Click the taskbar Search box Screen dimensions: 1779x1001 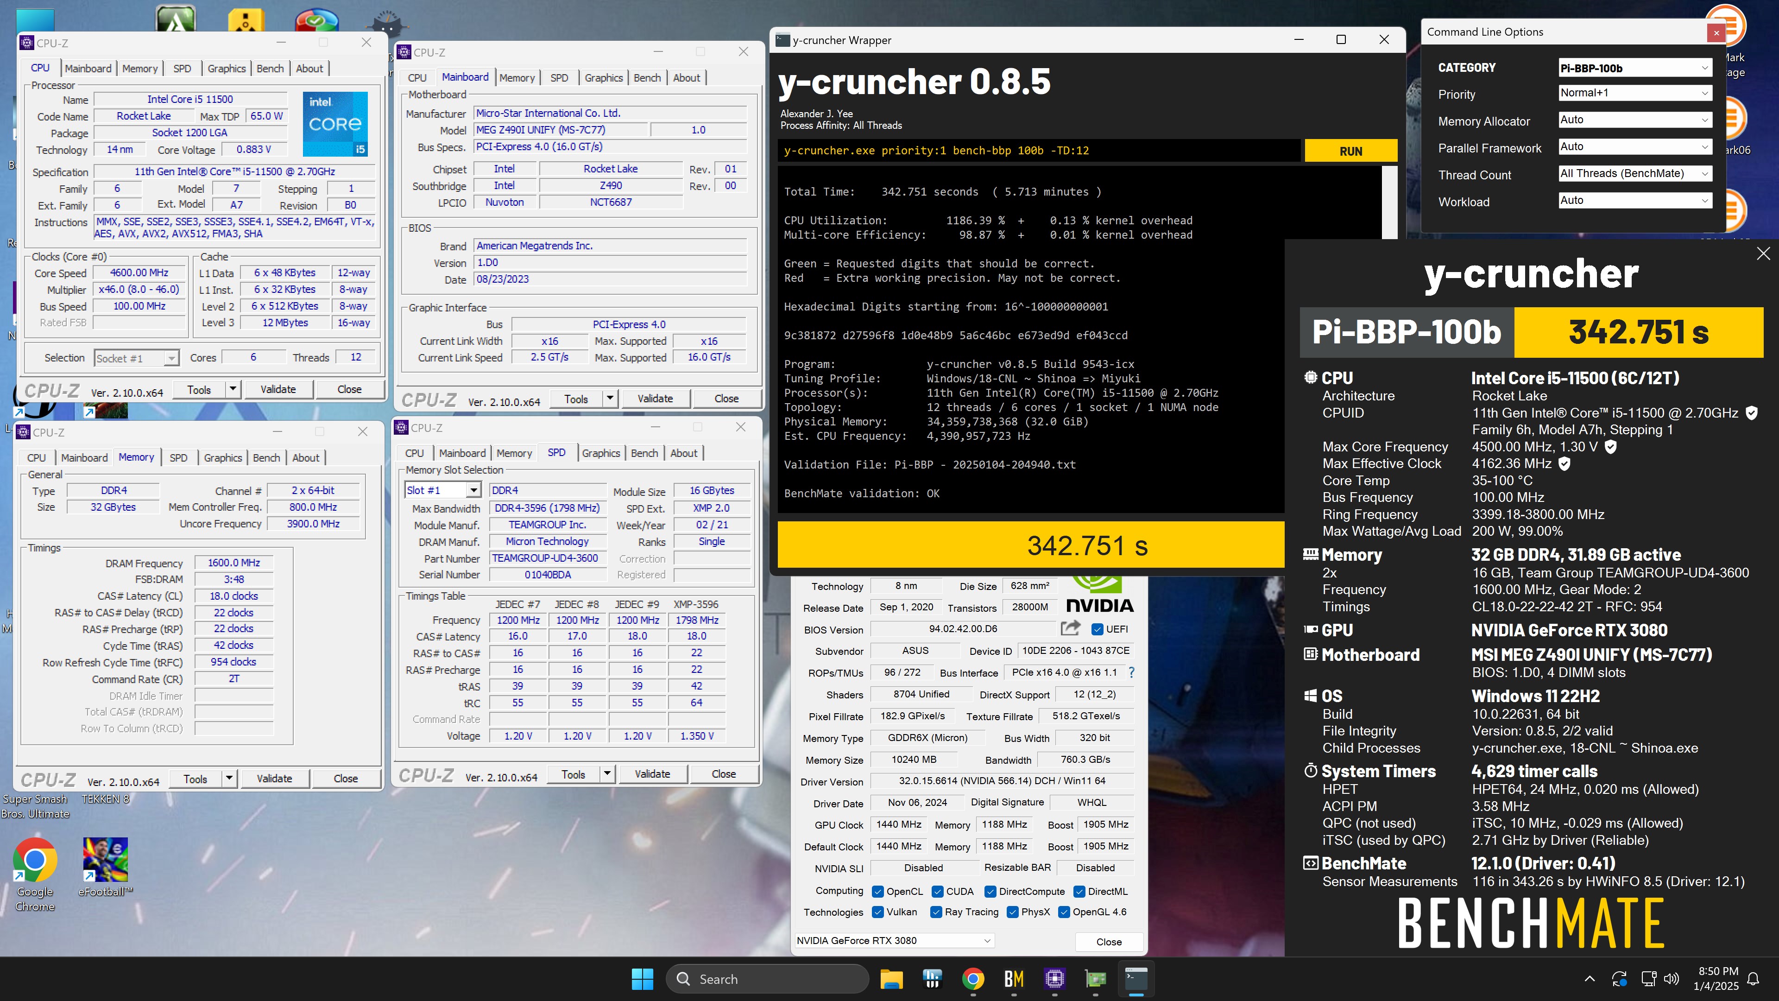tap(767, 979)
